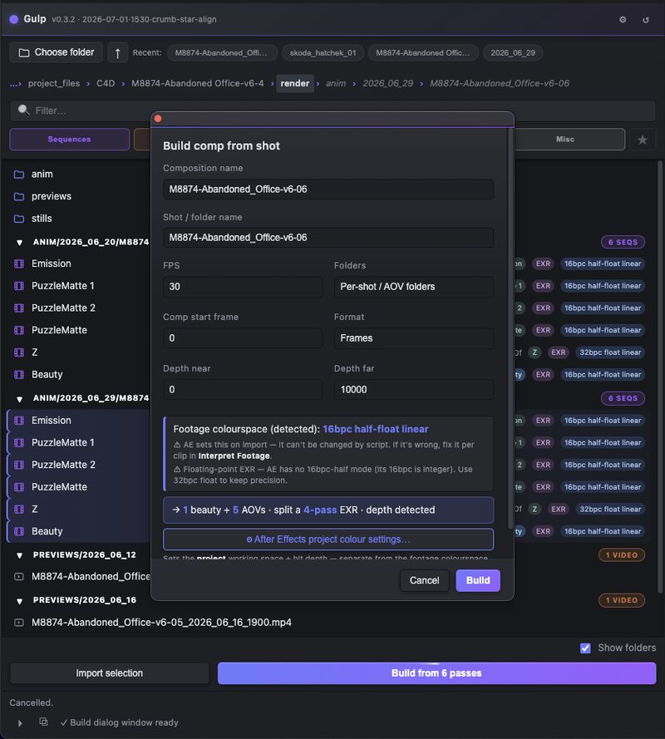This screenshot has width=665, height=739.
Task: Switch to the Misc tab
Action: pyautogui.click(x=565, y=140)
